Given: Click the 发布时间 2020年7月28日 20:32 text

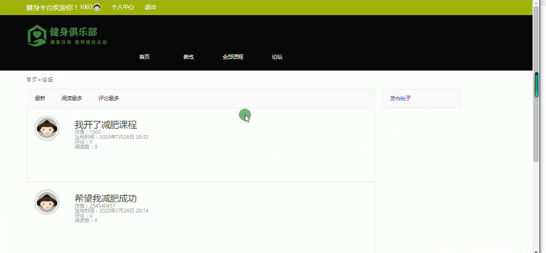Looking at the screenshot, I should click(x=112, y=137).
